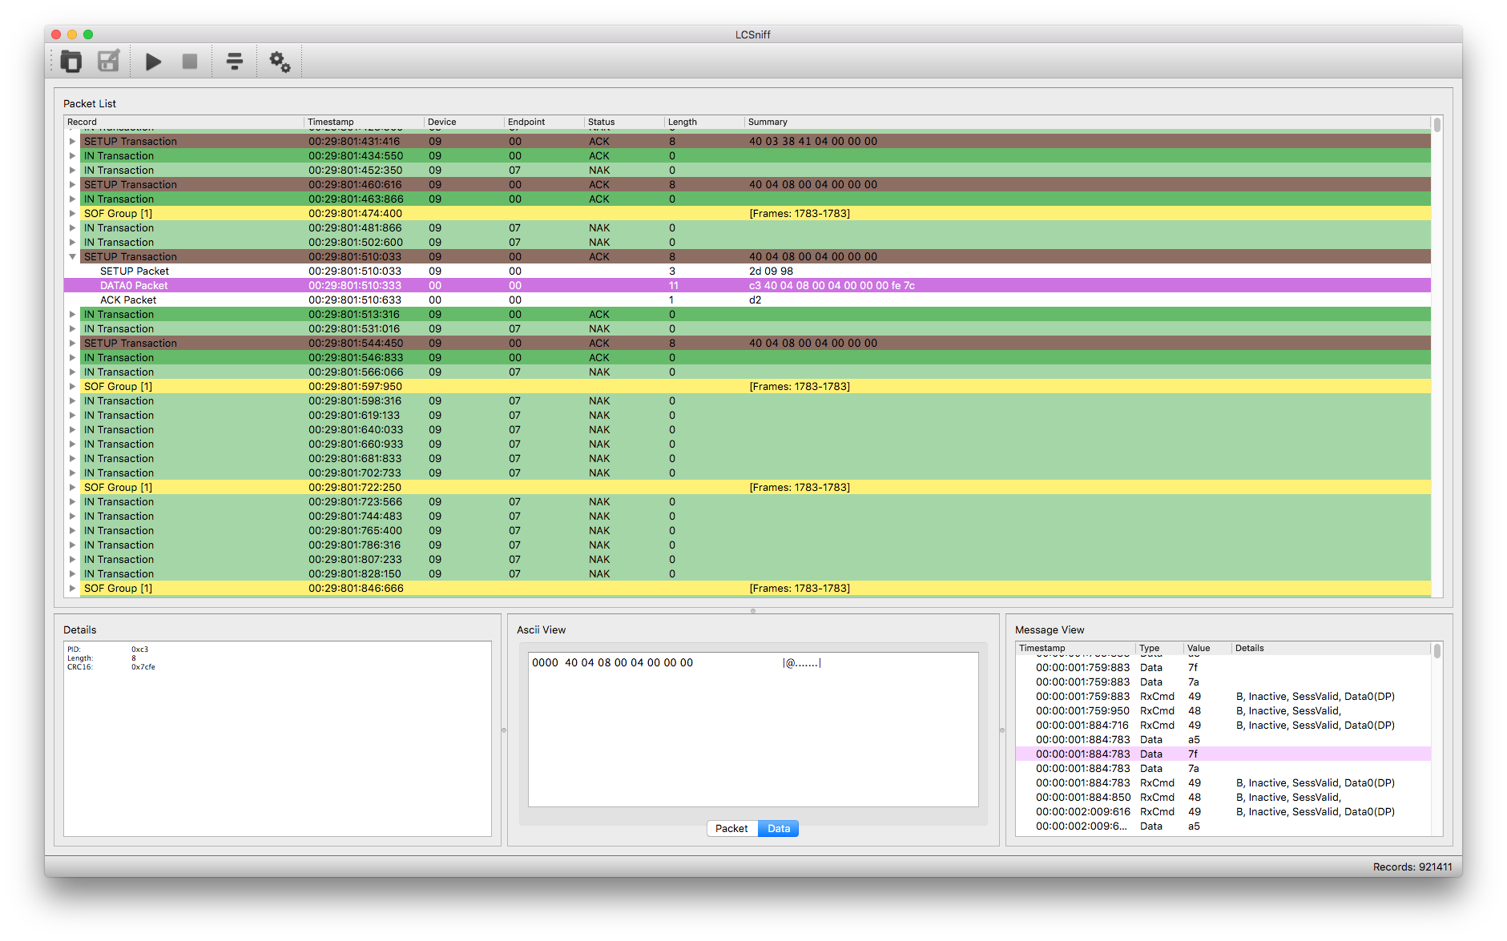The height and width of the screenshot is (941, 1507).
Task: Select the ACK Packet row
Action: tap(747, 300)
